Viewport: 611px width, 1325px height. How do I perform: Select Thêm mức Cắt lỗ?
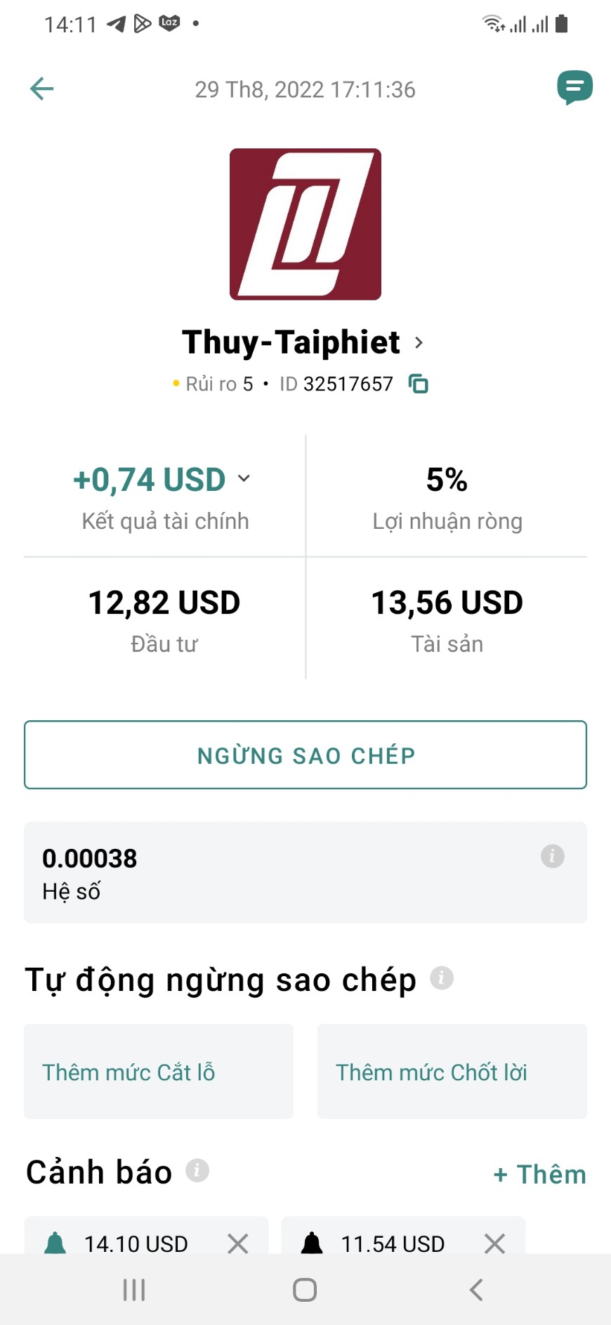click(159, 1071)
